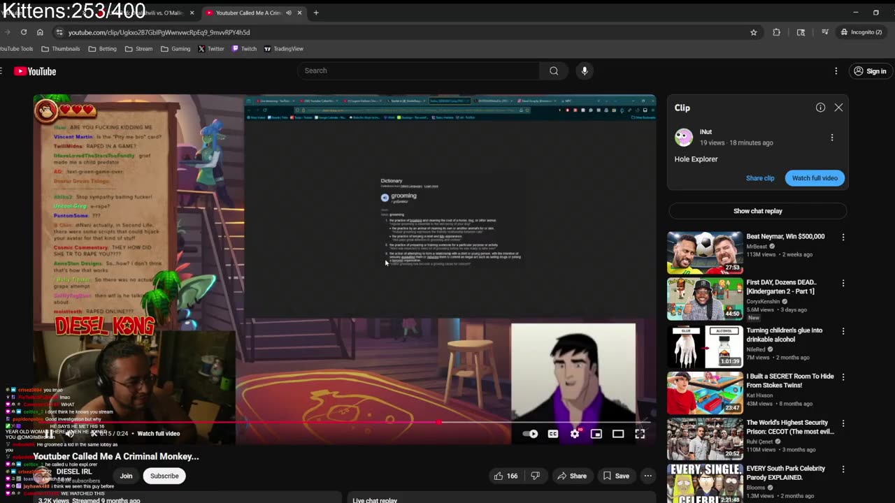Open the Thumbnails bookmark folder
The height and width of the screenshot is (503, 895).
[61, 49]
